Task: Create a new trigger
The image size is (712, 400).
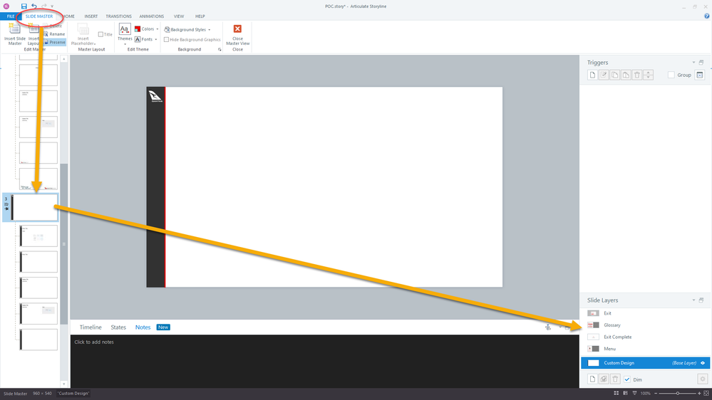Action: [x=592, y=75]
